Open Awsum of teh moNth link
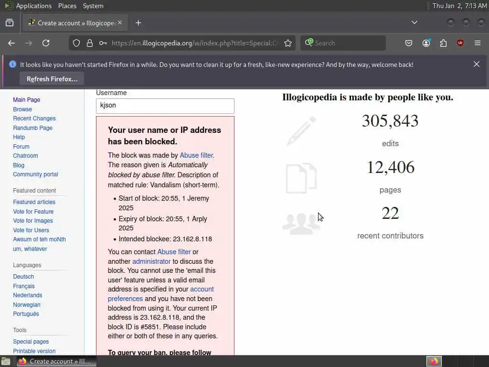489x367 pixels. (39, 239)
